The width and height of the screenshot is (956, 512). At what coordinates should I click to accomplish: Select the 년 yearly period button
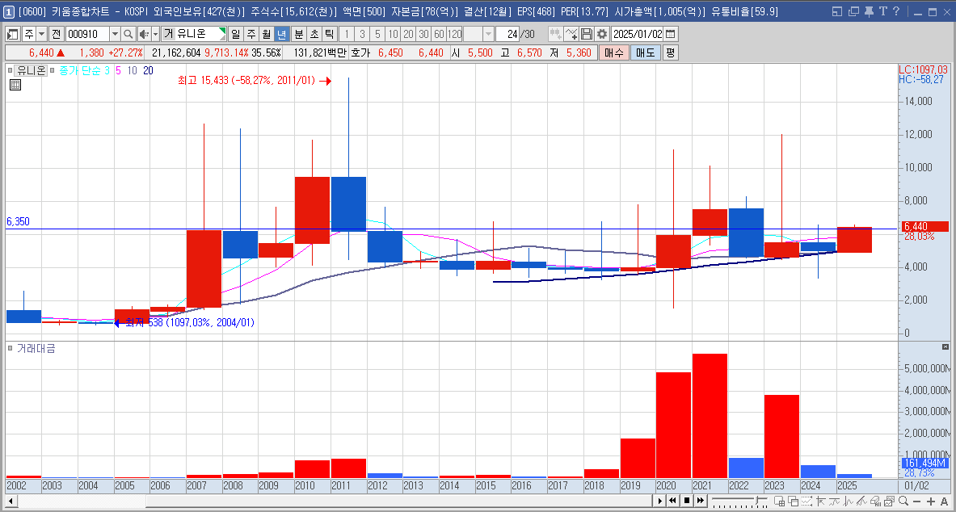[x=282, y=34]
